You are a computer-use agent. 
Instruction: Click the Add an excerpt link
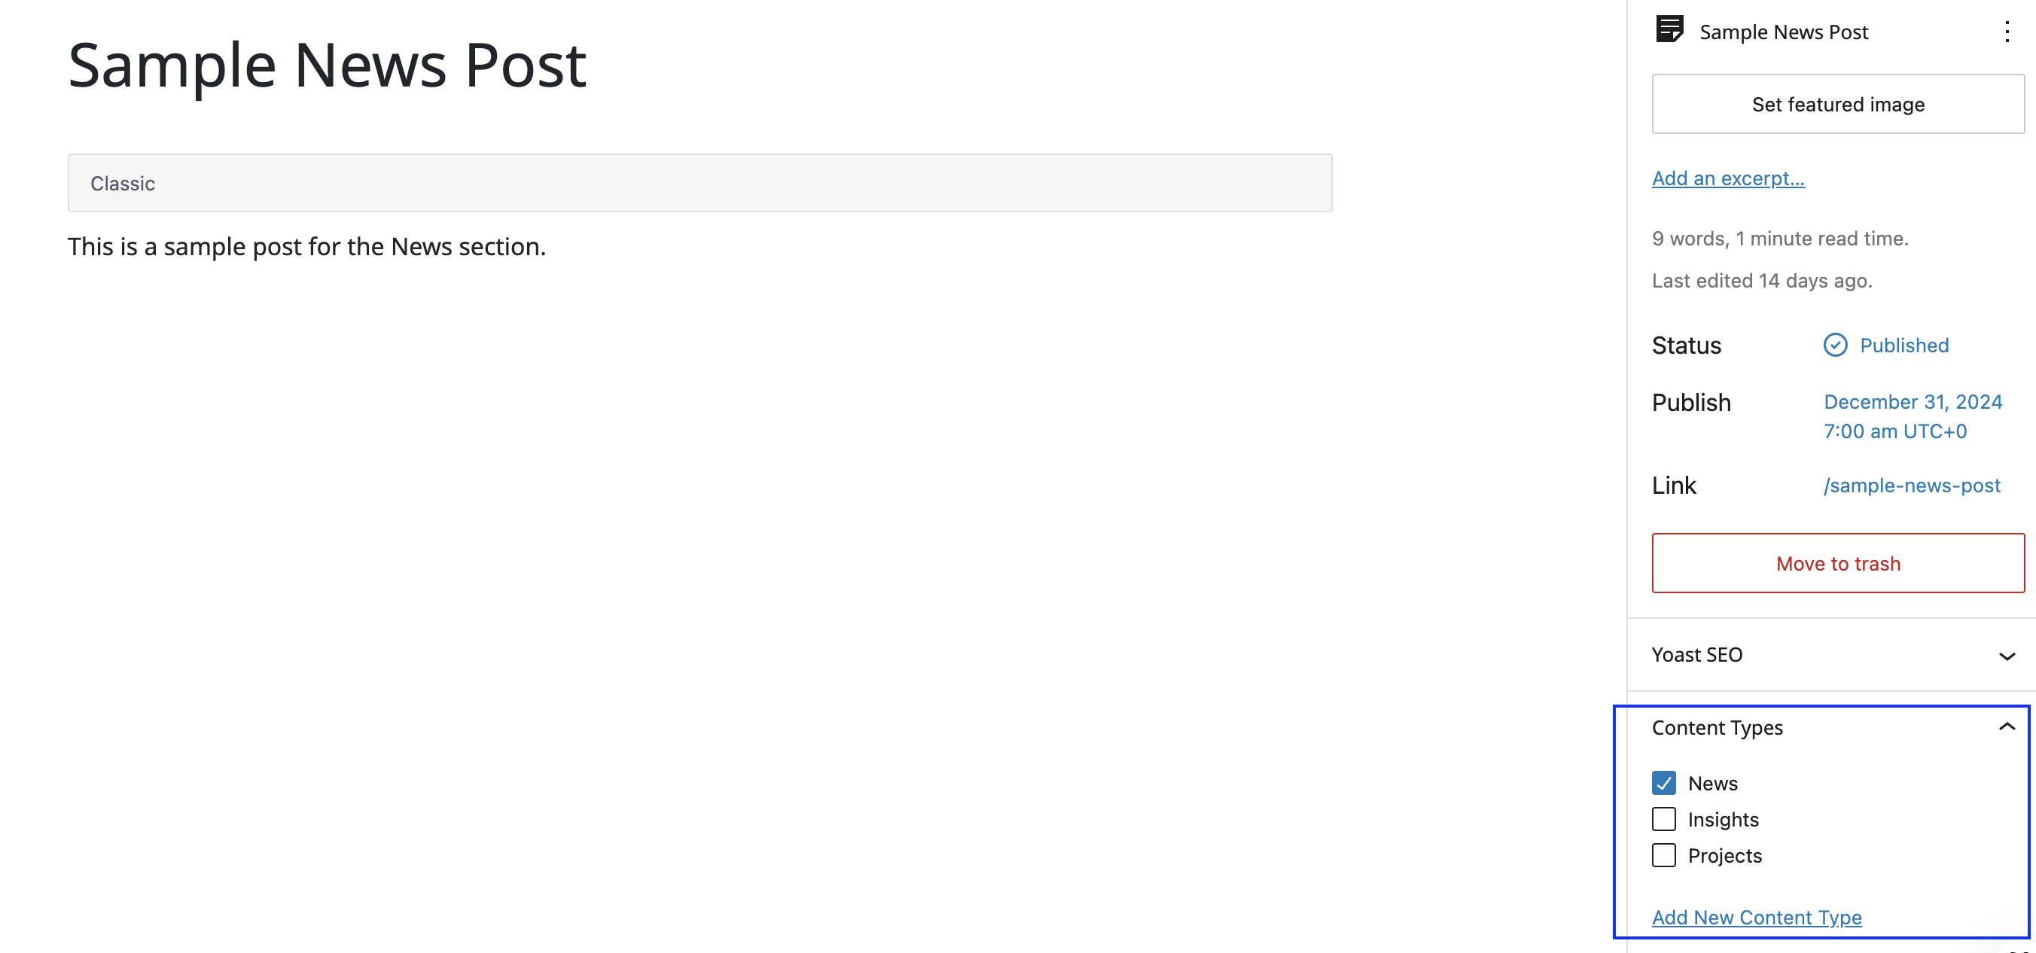point(1728,178)
